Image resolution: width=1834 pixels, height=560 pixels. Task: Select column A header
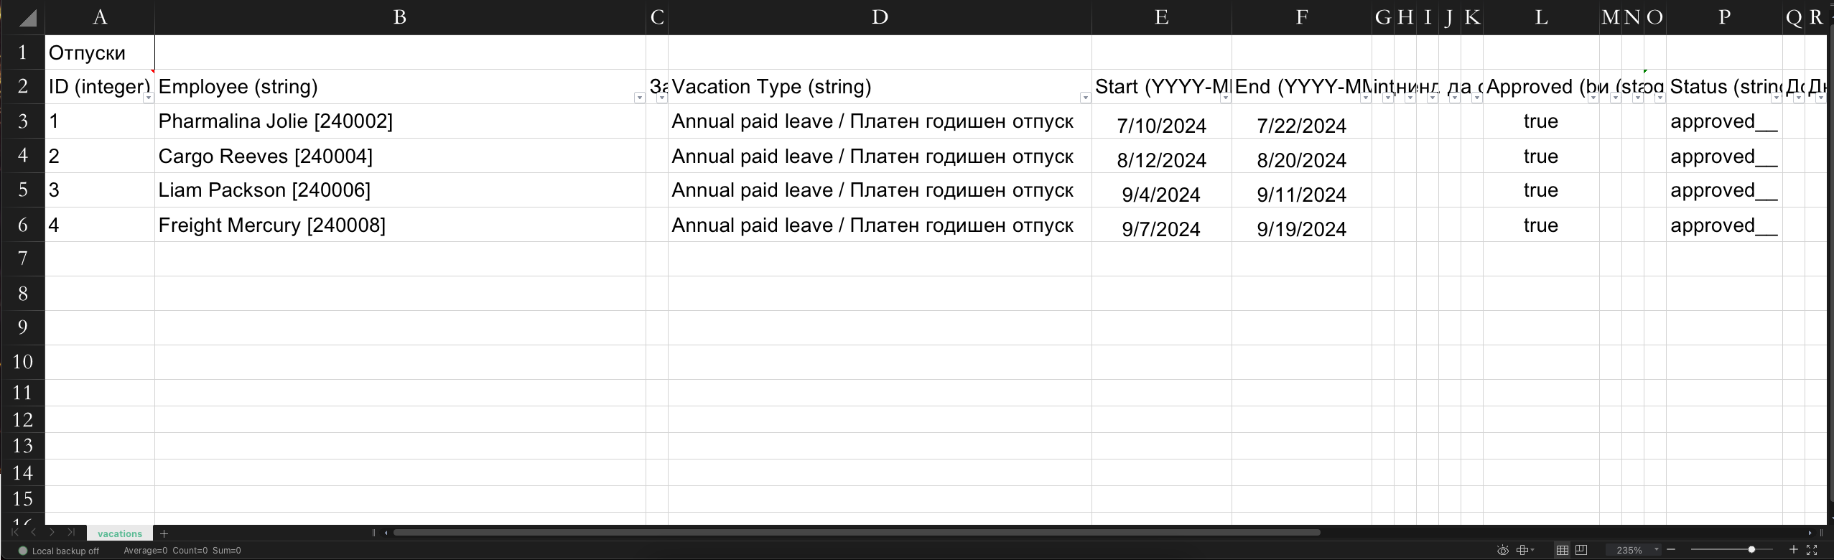[x=100, y=17]
